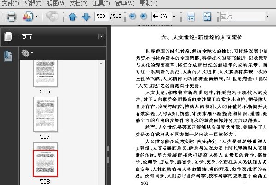276x185 pixels.
Task: Collapse the 页面 panel with arrow button
Action: coord(101,37)
